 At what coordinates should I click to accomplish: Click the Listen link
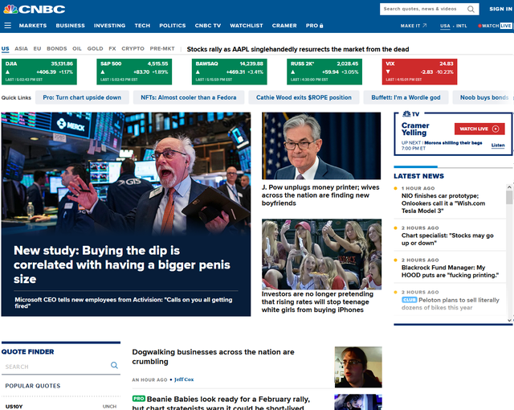498,146
